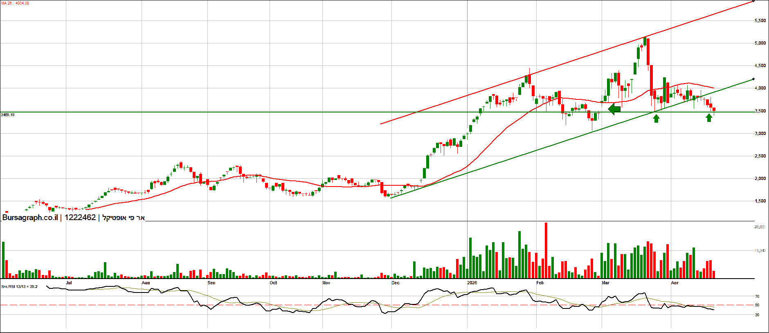Click the Sm.RSI 13/13 indicator label
This screenshot has width=769, height=333.
click(x=19, y=287)
